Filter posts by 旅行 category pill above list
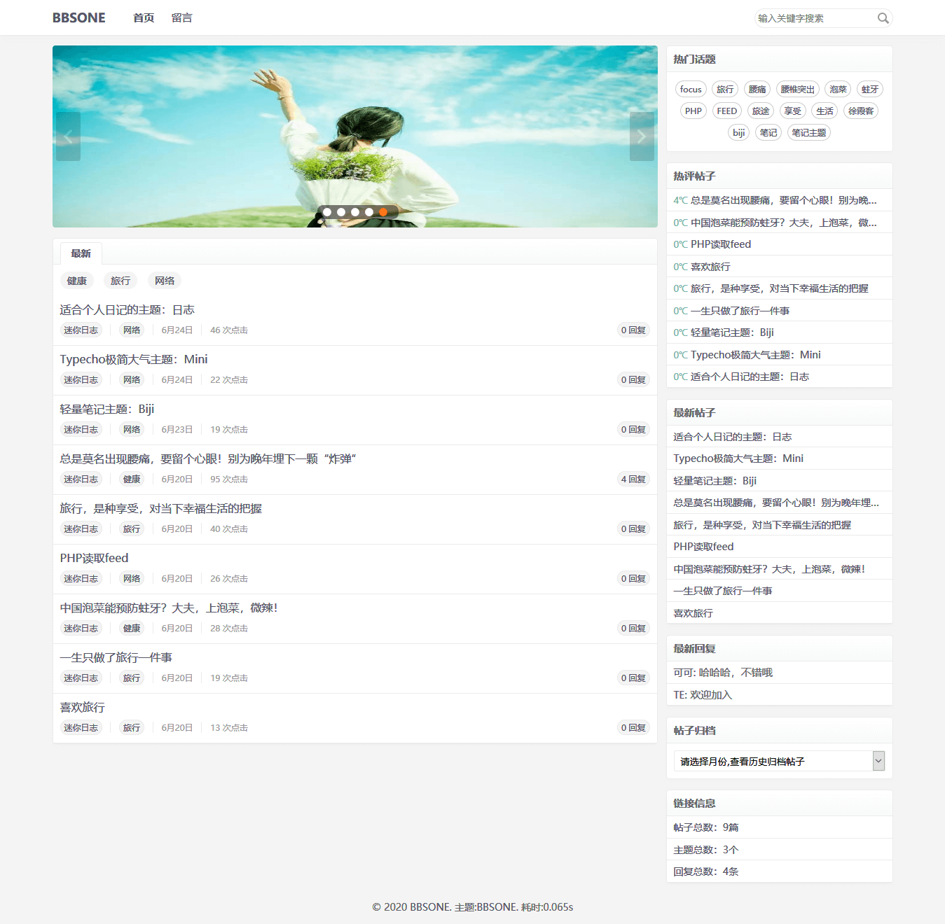This screenshot has width=945, height=924. coord(120,281)
